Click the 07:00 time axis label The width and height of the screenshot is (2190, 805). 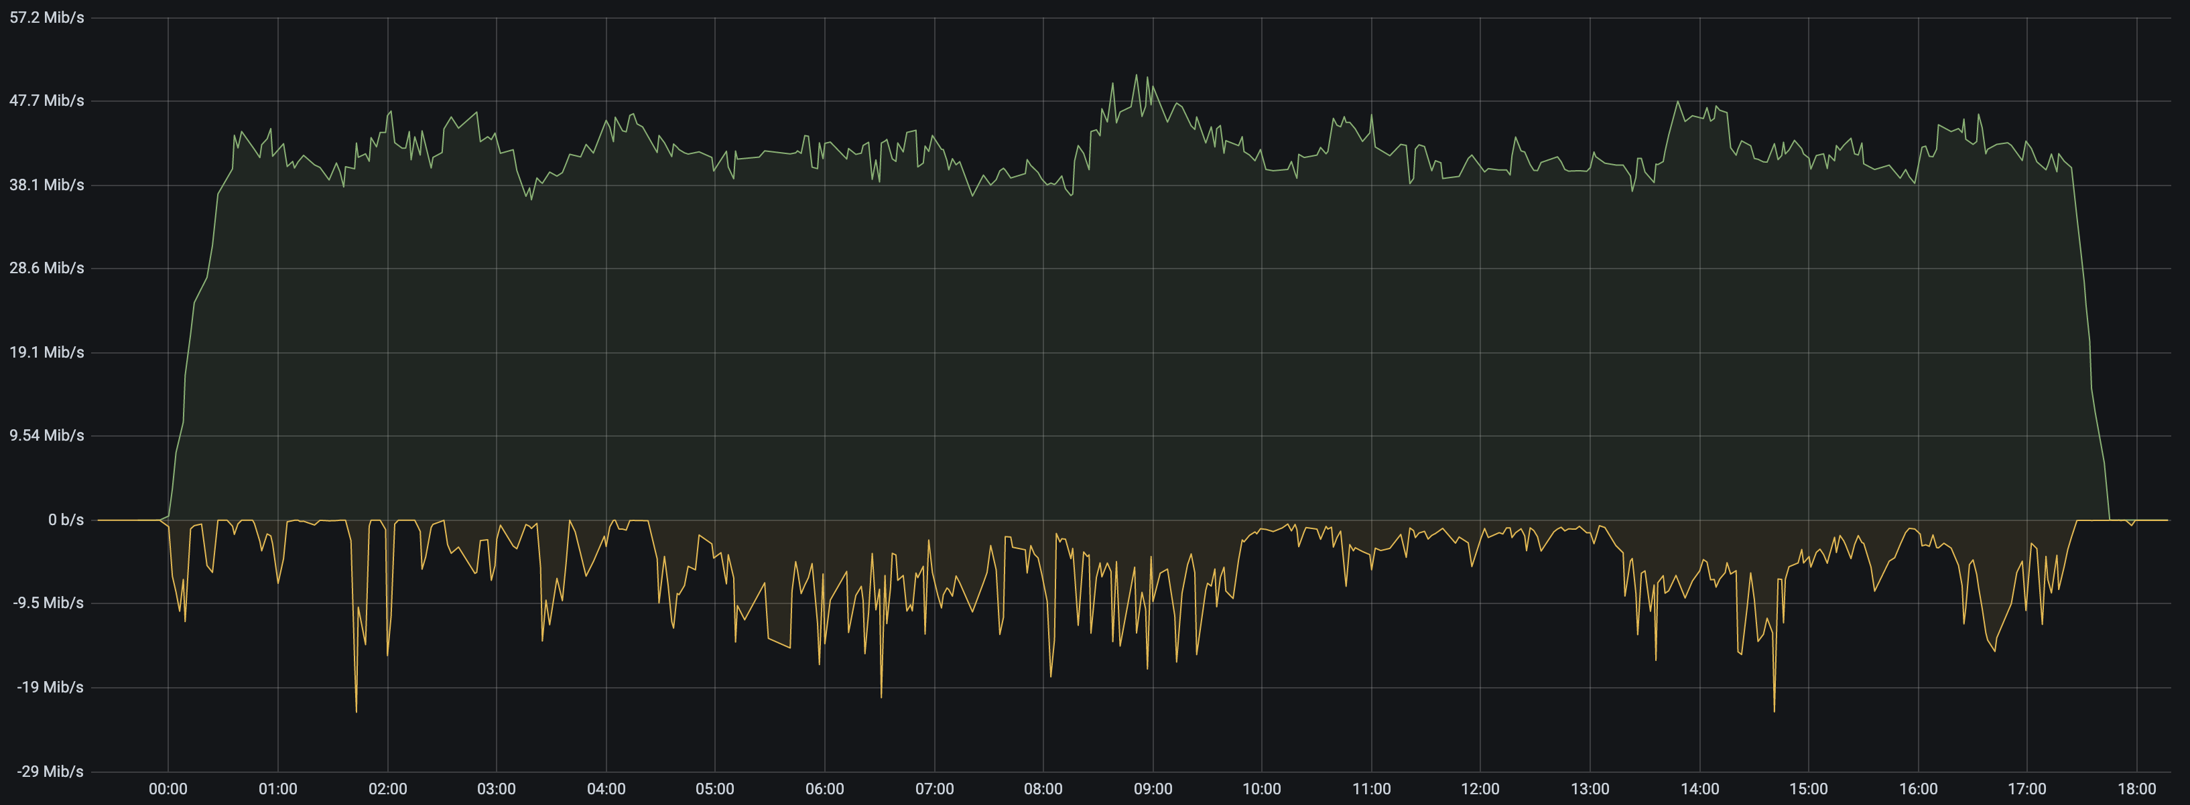(x=934, y=789)
